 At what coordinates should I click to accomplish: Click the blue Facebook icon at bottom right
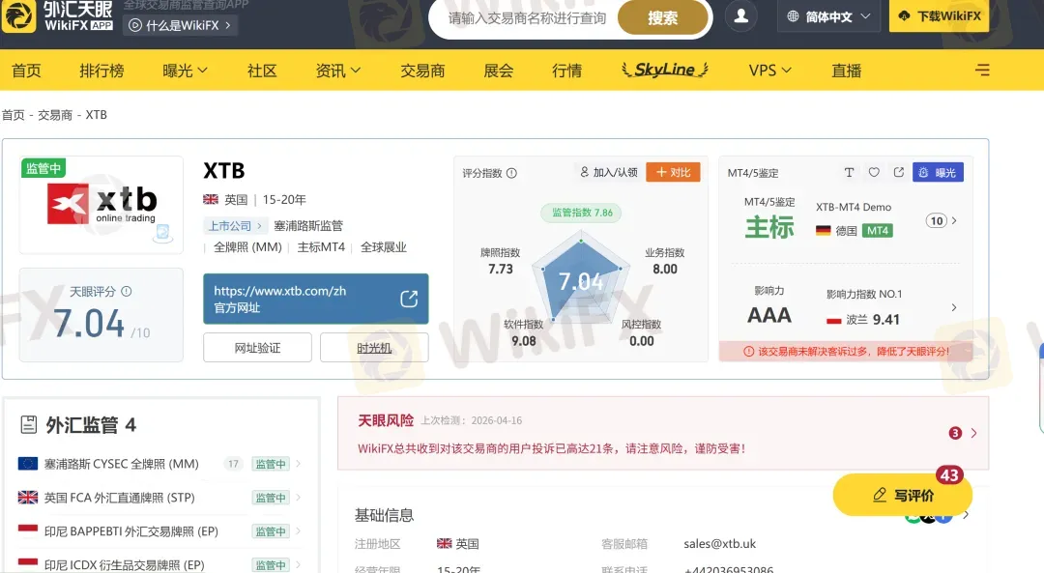(943, 518)
